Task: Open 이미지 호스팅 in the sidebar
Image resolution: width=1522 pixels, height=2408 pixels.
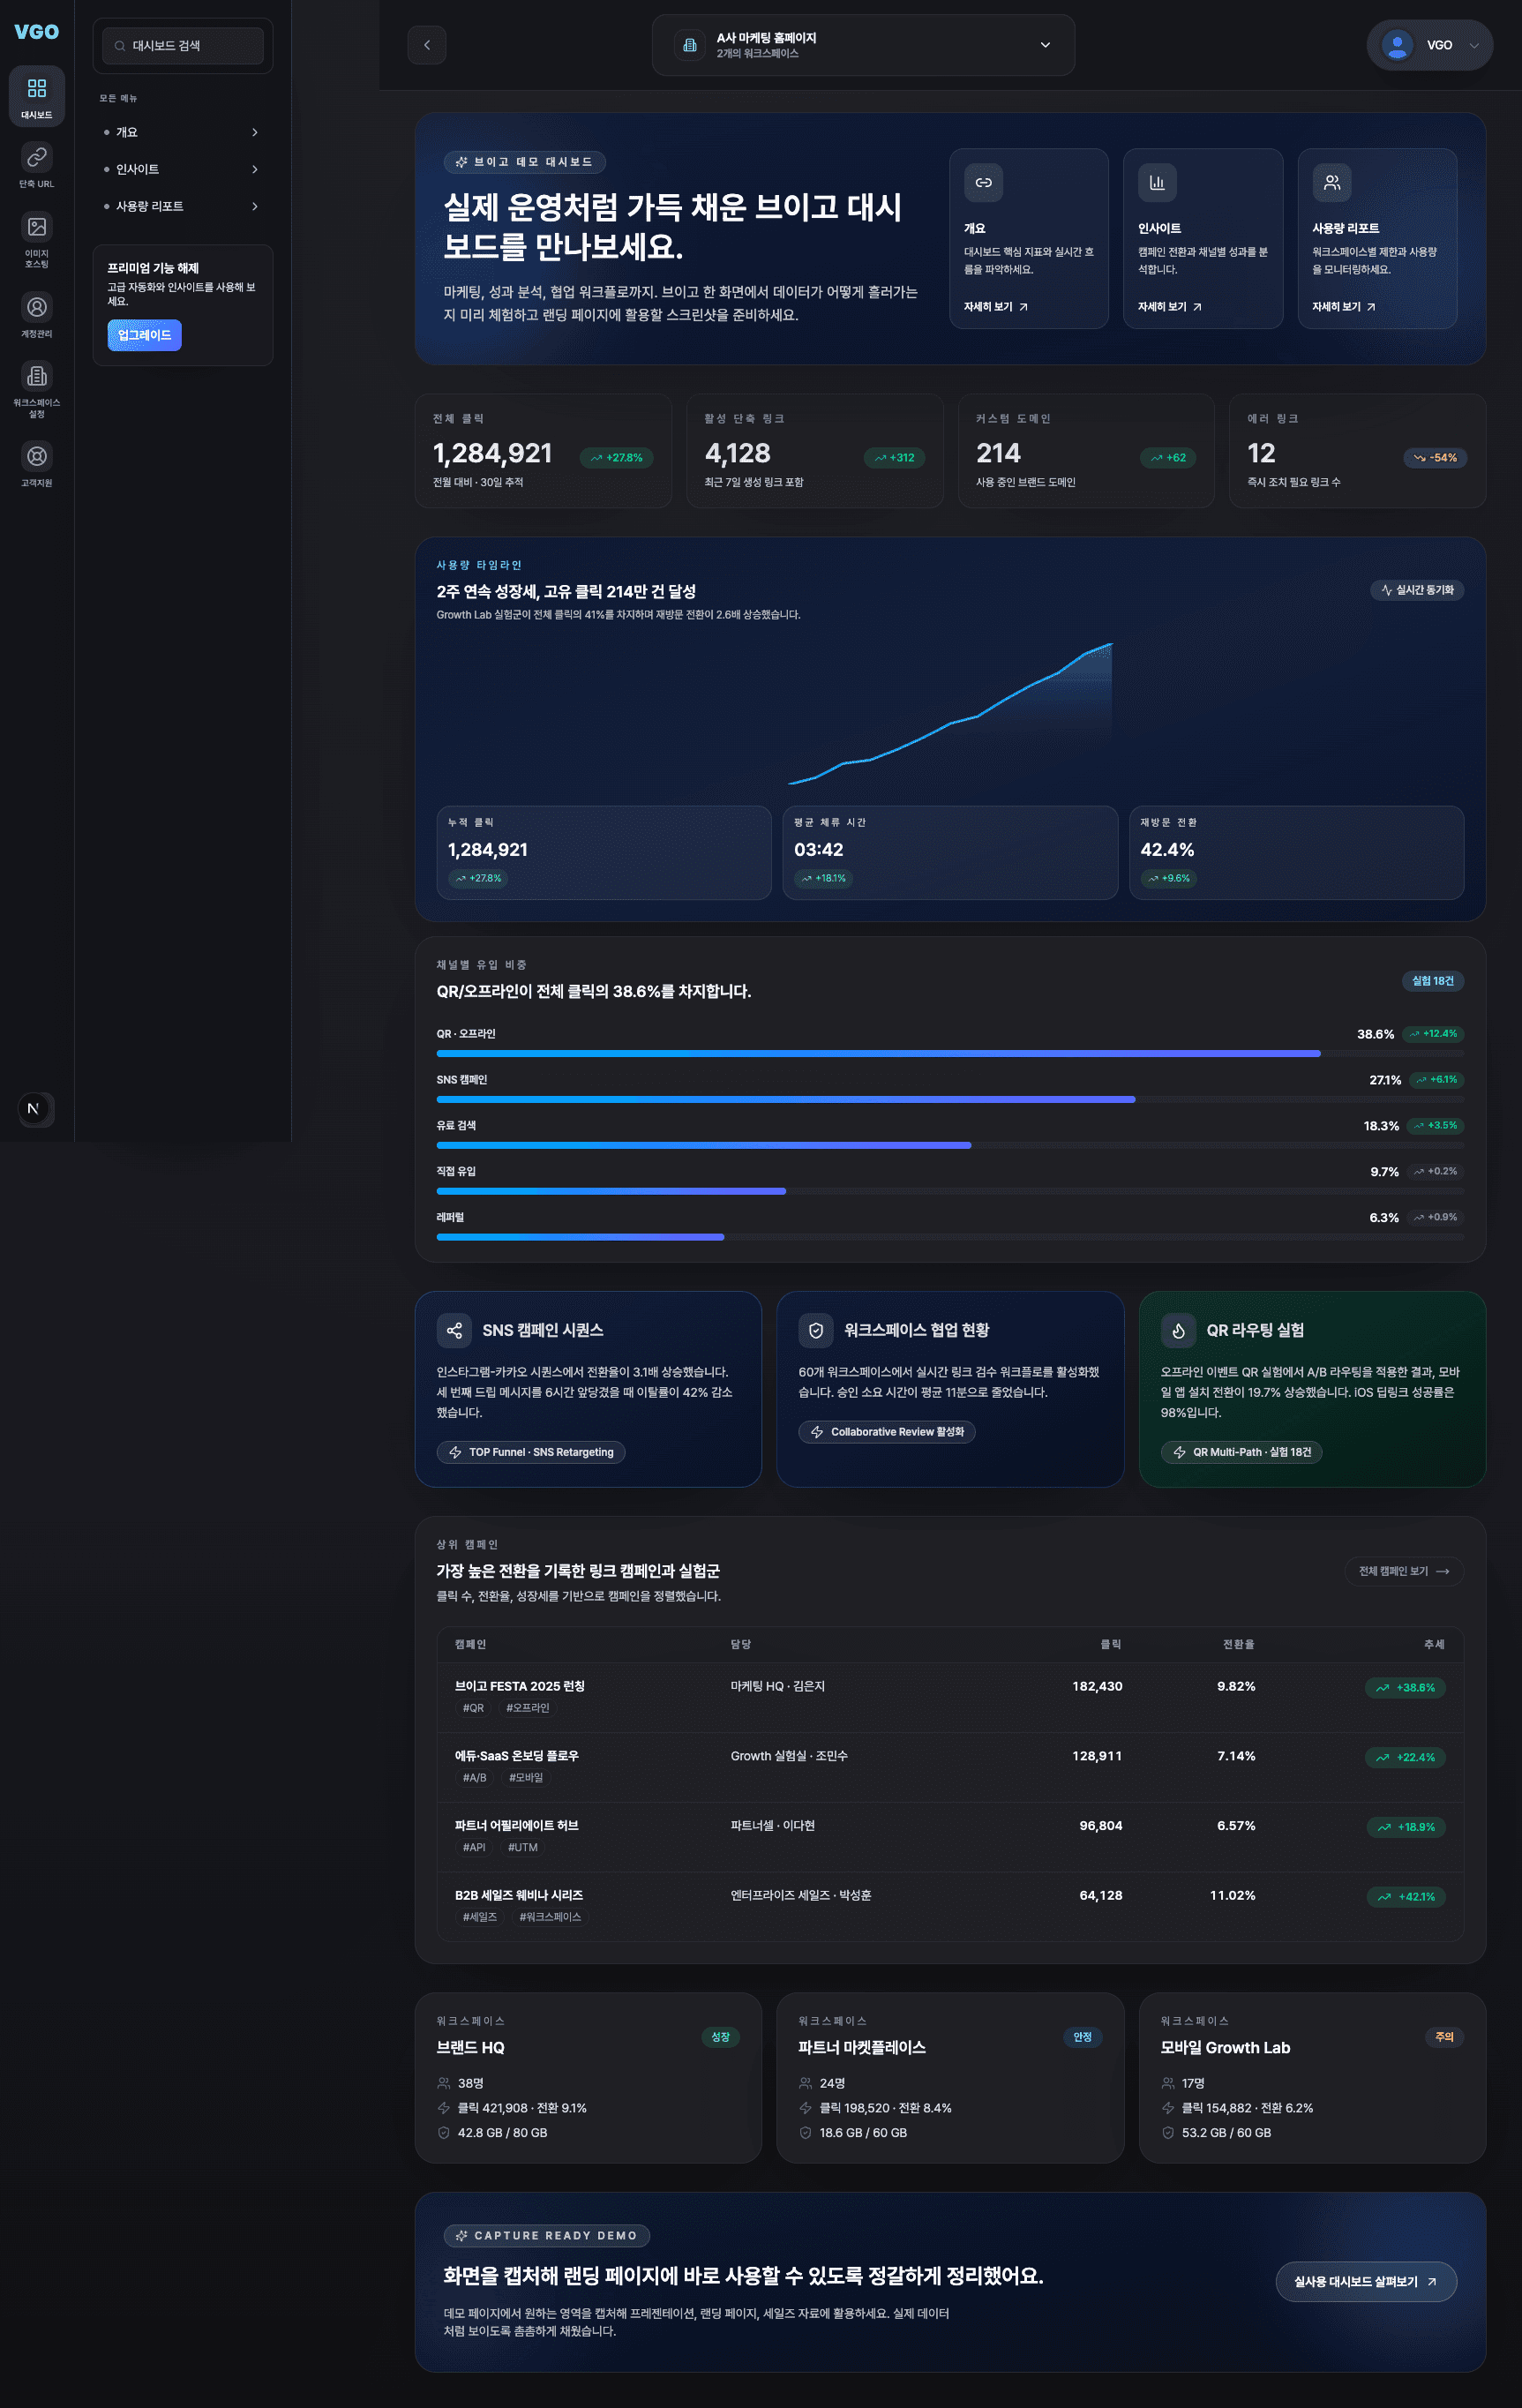Action: coord(37,240)
